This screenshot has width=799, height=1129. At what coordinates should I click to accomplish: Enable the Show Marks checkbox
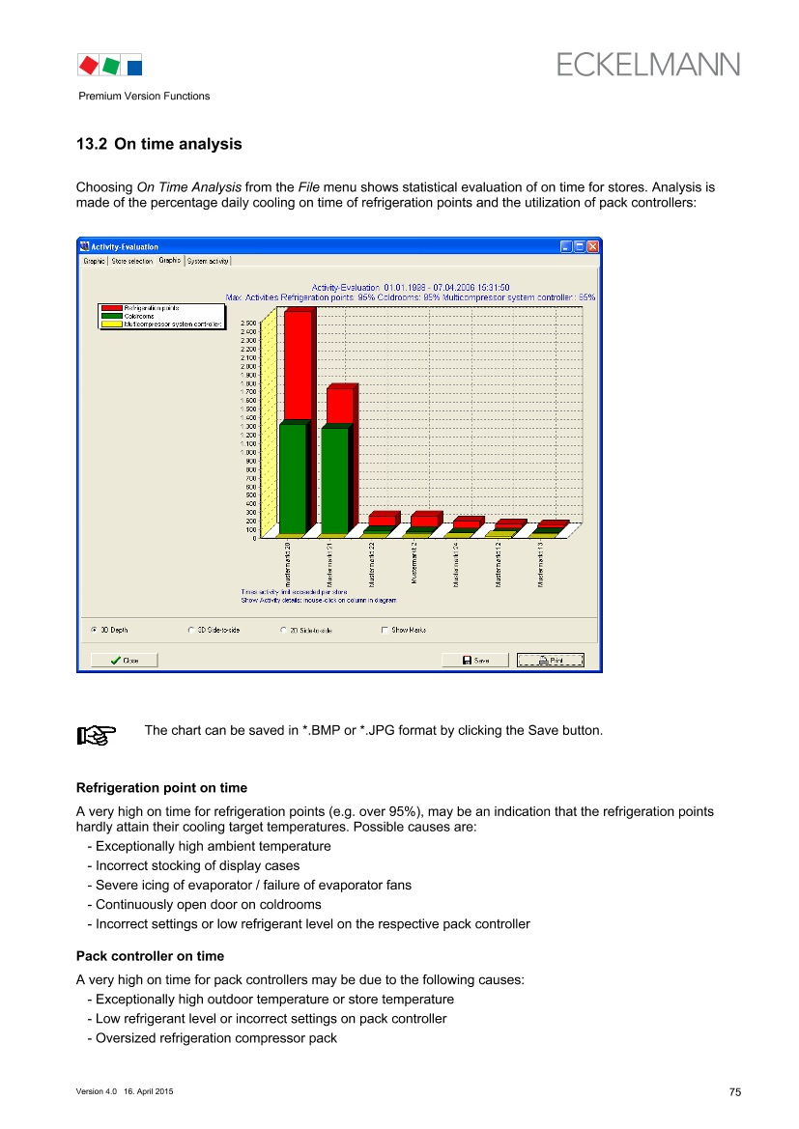click(x=385, y=630)
